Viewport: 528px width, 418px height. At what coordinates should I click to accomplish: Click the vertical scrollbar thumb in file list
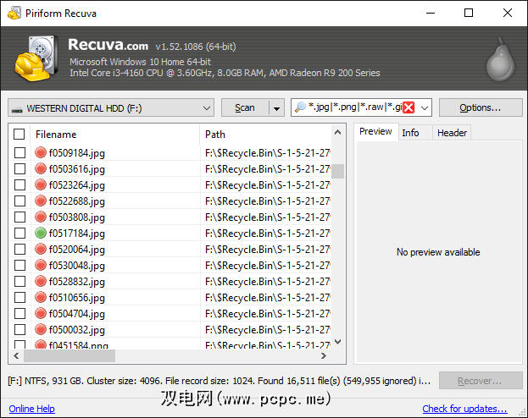[338, 171]
